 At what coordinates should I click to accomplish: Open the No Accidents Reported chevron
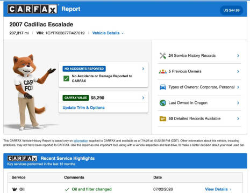(143, 69)
